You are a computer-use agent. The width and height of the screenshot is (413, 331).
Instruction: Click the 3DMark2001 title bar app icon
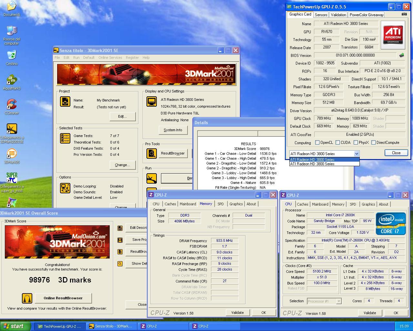click(56, 50)
